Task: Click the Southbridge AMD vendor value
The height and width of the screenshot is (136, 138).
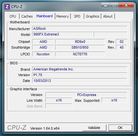Action: (43, 47)
